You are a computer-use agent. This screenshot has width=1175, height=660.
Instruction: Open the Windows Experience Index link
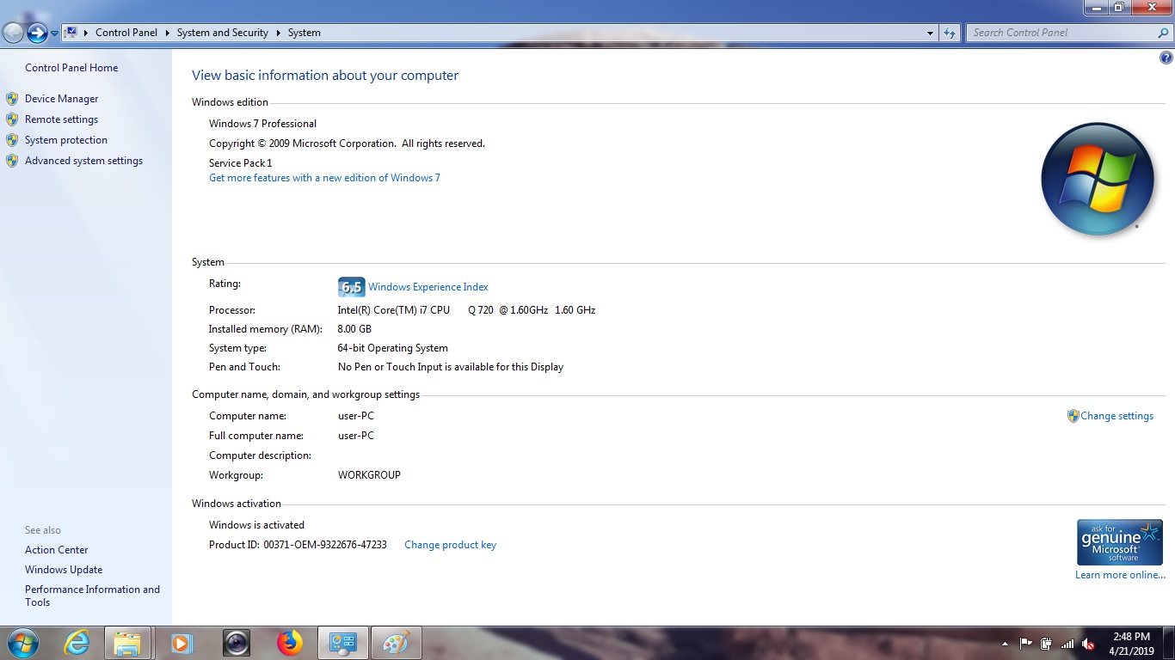(428, 287)
